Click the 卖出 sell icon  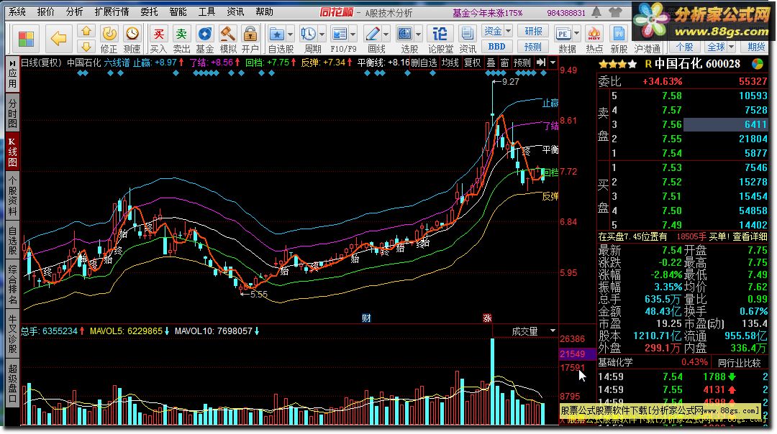[x=181, y=34]
